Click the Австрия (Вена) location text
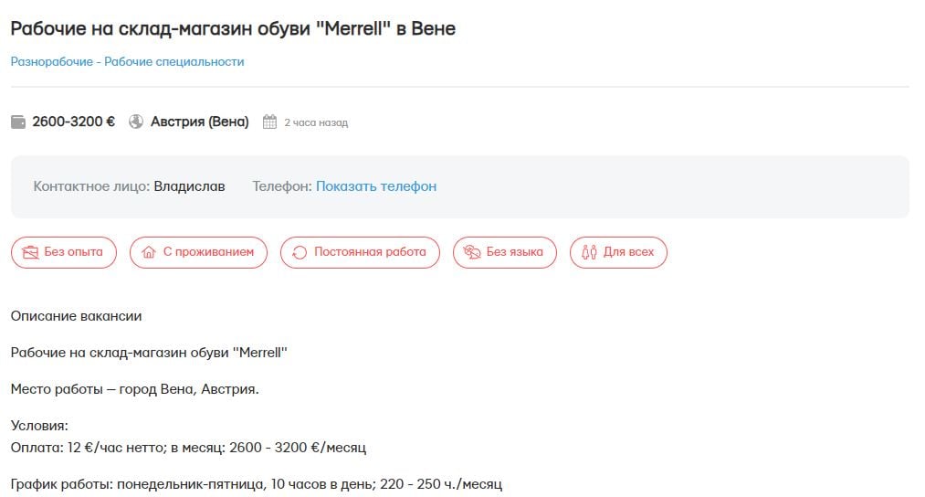The width and height of the screenshot is (925, 497). [x=199, y=122]
